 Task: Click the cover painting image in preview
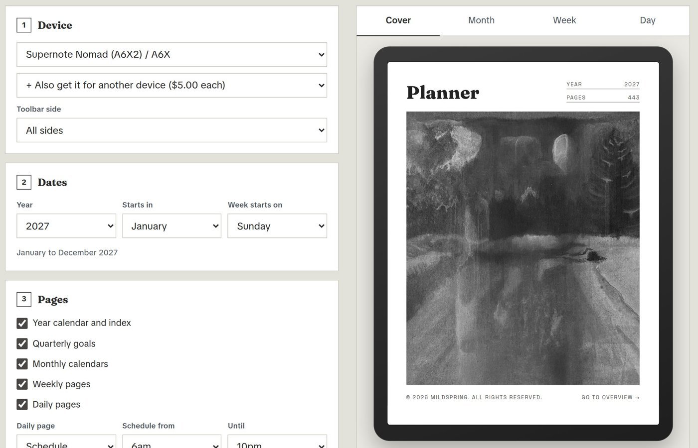[523, 248]
